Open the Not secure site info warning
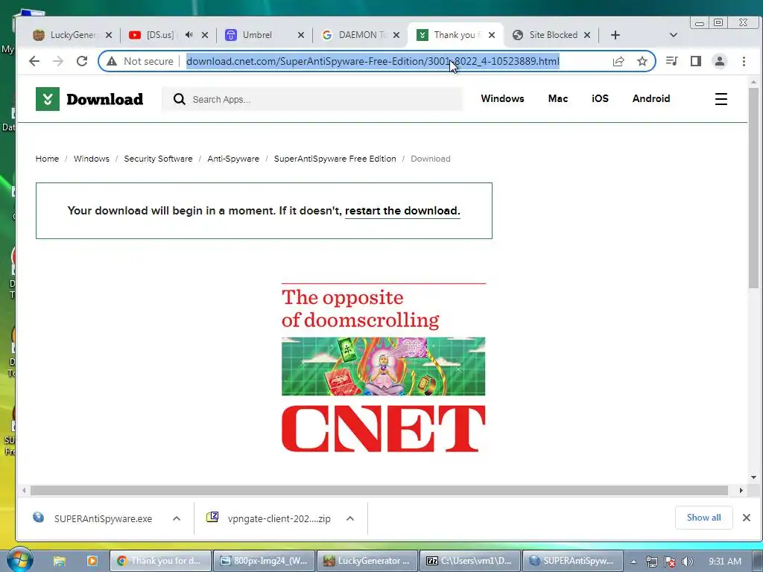The height and width of the screenshot is (572, 763). tap(140, 61)
